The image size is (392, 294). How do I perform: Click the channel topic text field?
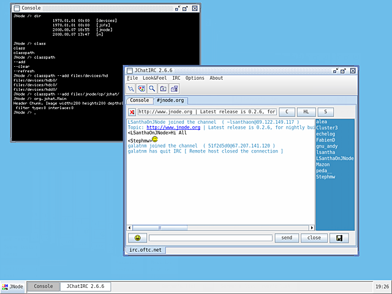click(207, 111)
